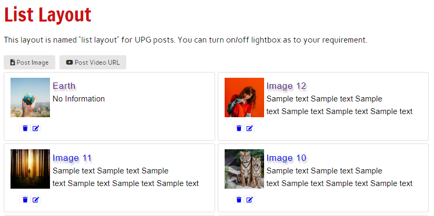Screen dimensions: 434x216
Task: Open the Image 10 title link
Action: point(286,158)
